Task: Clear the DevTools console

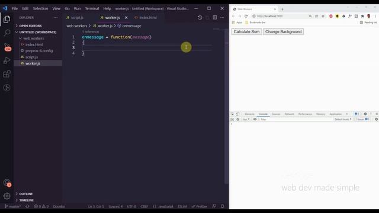Action: [238, 120]
